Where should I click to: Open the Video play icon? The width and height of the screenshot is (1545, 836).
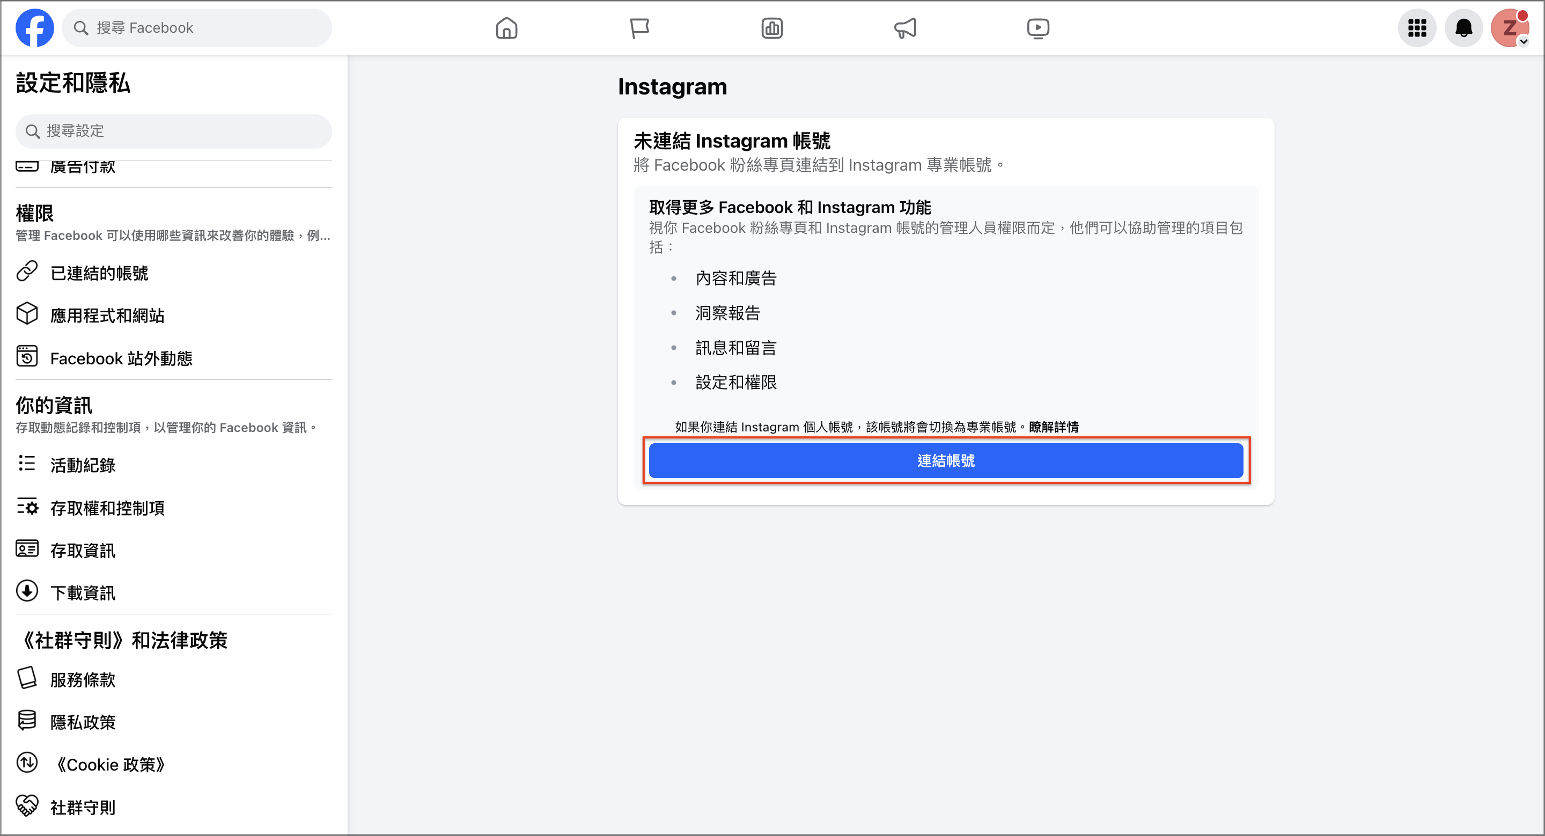click(x=1038, y=27)
